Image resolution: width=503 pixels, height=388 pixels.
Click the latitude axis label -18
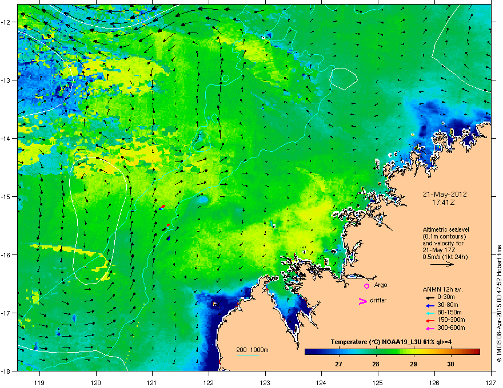tap(6, 371)
